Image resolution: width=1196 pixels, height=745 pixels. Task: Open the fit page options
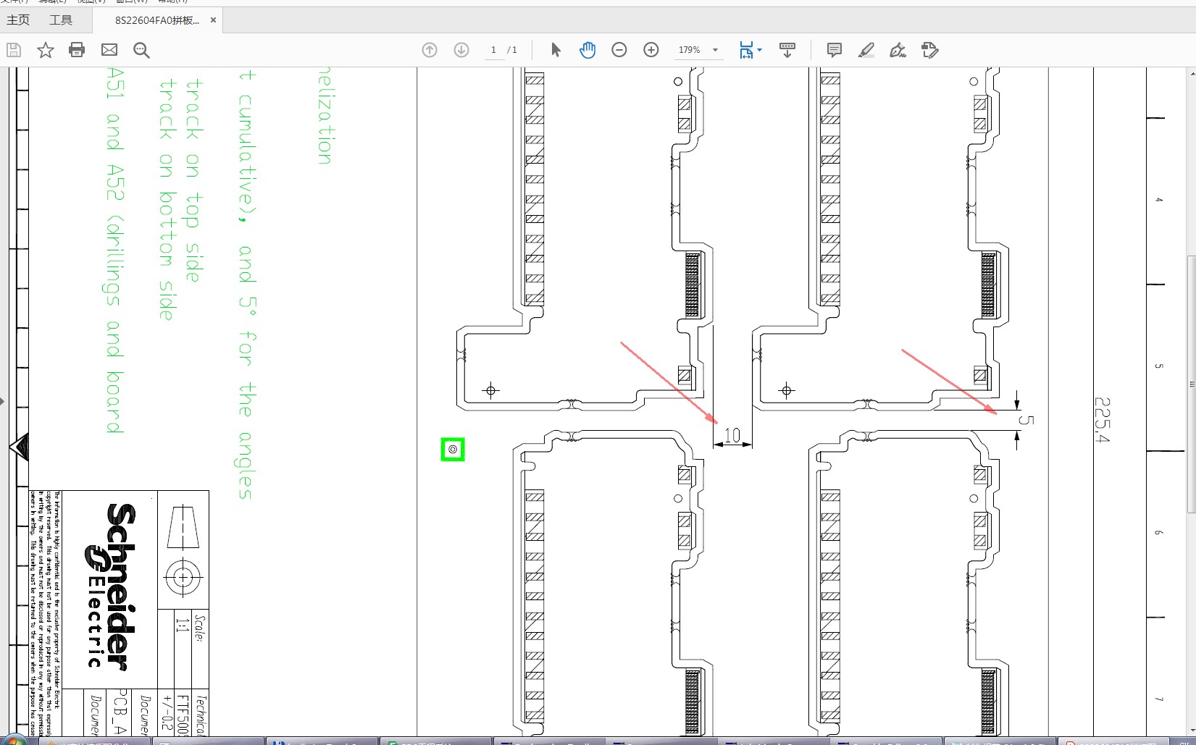750,50
